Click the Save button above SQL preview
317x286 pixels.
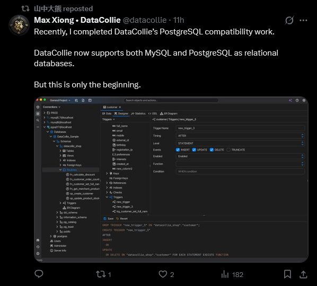pos(108,219)
